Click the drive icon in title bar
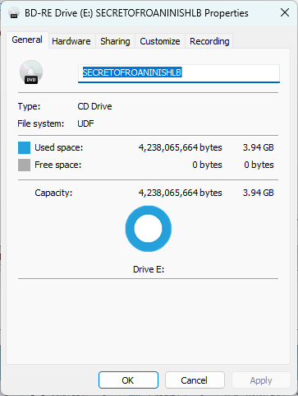Viewport: 298px width, 396px height. (14, 13)
